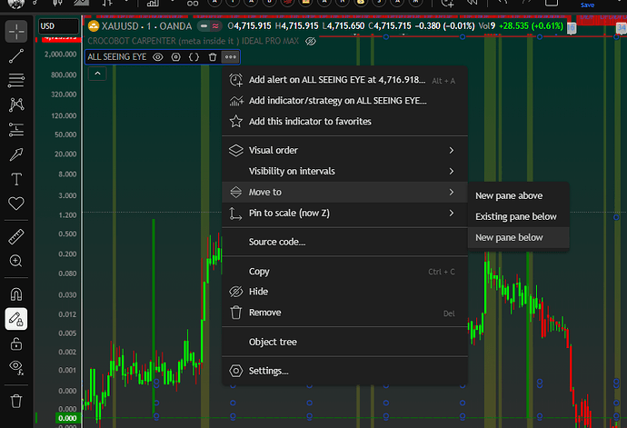This screenshot has height=428, width=627.
Task: Select the crosshair cursor tool
Action: pyautogui.click(x=16, y=31)
